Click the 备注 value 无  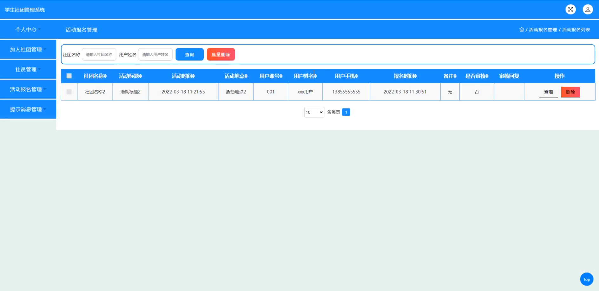450,92
